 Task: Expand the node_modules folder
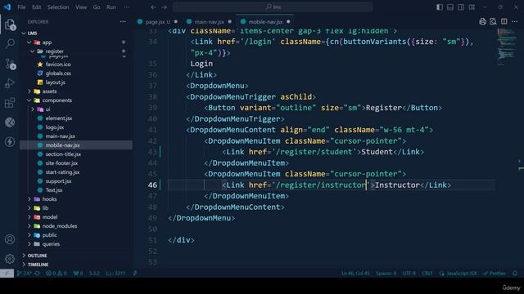[x=29, y=226]
